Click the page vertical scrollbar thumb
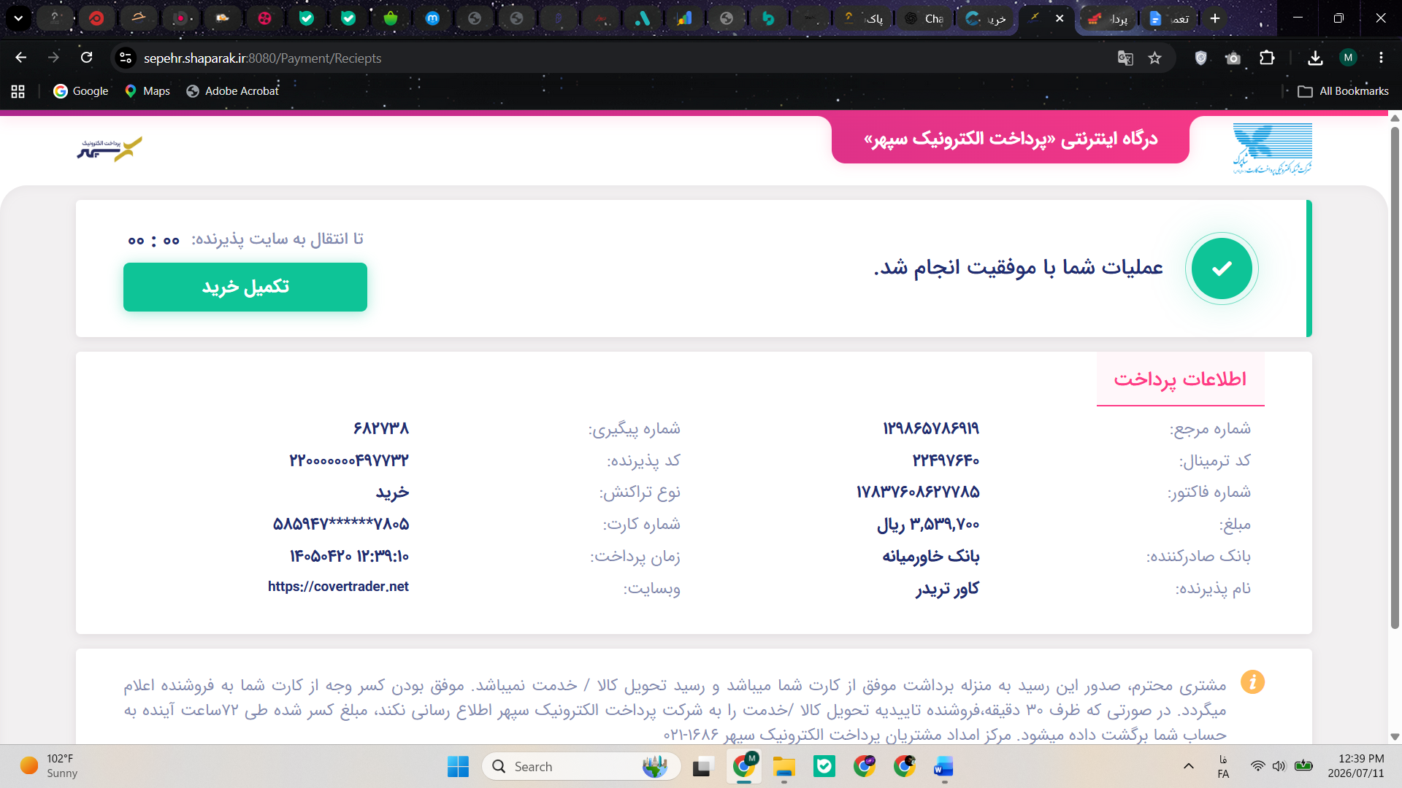Screen dimensions: 1402x788 (1395, 377)
